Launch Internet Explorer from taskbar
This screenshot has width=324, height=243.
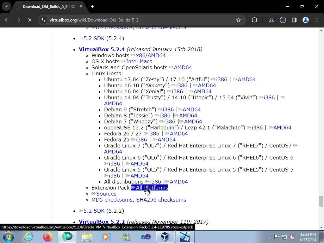tap(28, 237)
